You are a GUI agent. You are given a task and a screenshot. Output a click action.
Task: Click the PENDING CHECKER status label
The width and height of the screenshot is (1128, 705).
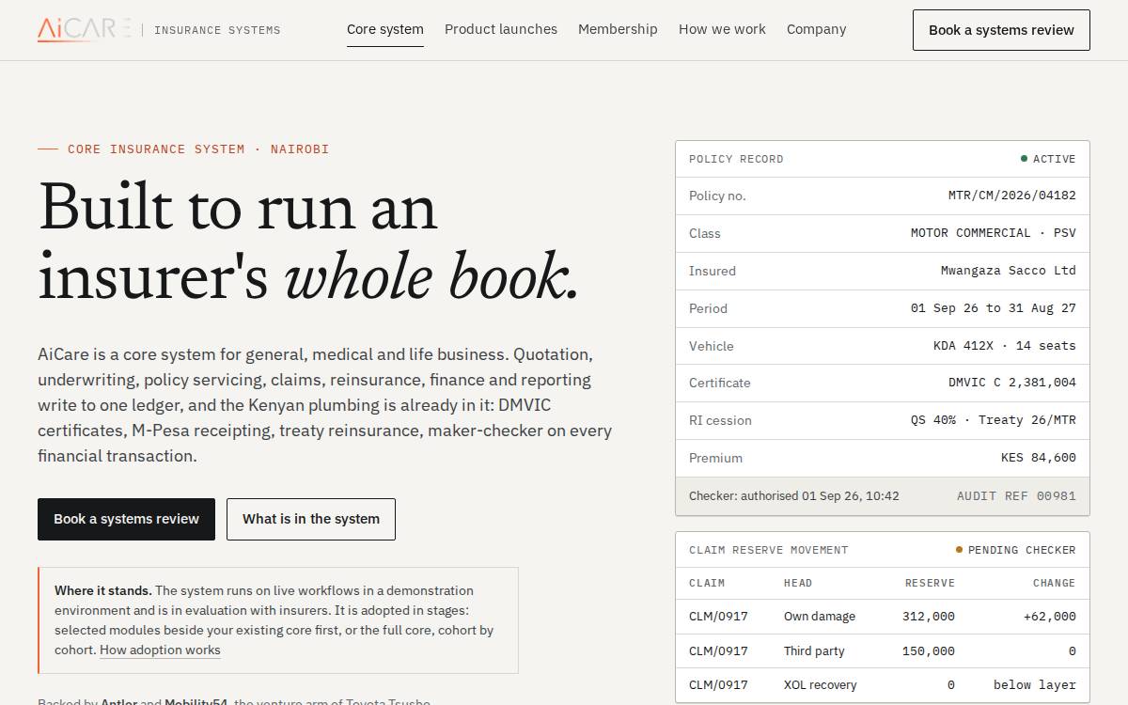click(1015, 550)
